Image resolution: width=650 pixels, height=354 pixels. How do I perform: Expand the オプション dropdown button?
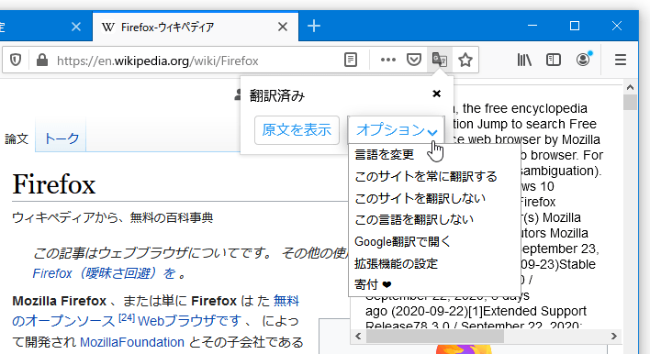[396, 130]
